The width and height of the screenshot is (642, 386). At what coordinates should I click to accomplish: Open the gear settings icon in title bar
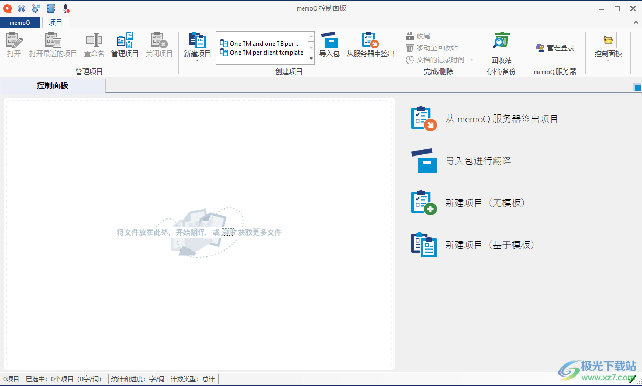pos(35,8)
